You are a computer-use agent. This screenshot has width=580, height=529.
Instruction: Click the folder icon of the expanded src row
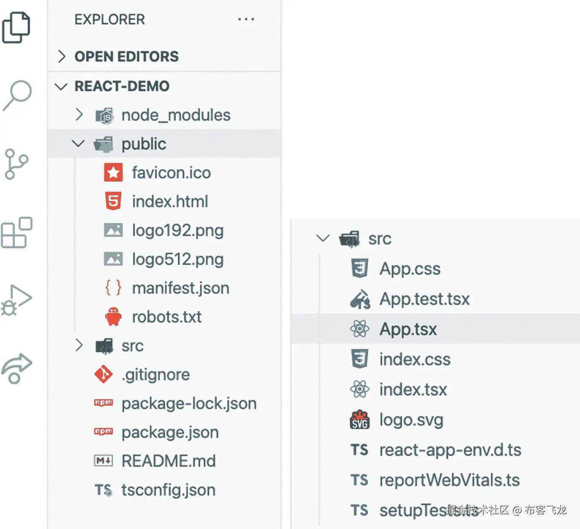click(x=350, y=239)
